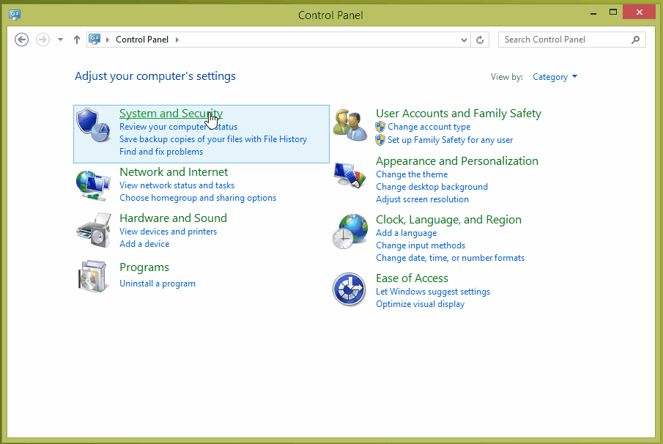Open Network and Internet category
Viewport: 663px width, 444px height.
click(174, 171)
